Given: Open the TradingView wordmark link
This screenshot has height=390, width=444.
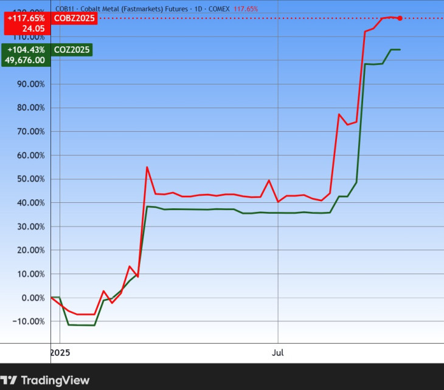Looking at the screenshot, I should (55, 381).
